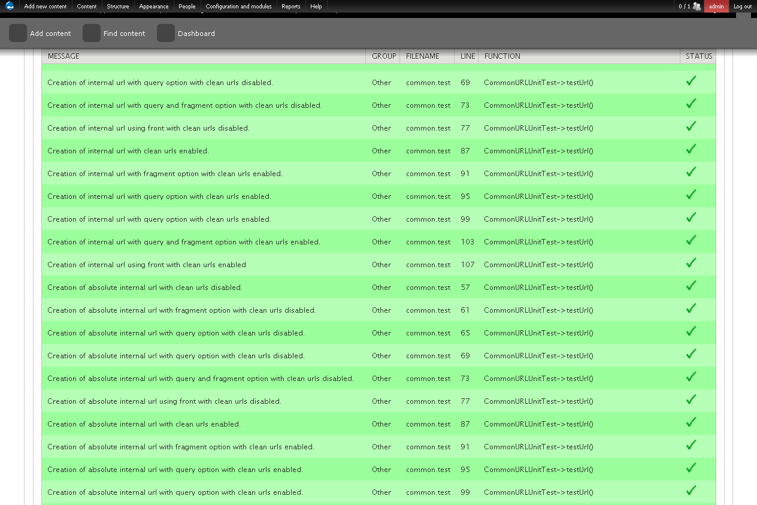This screenshot has width=757, height=505.
Task: Click the GROUP column header
Action: tap(384, 56)
